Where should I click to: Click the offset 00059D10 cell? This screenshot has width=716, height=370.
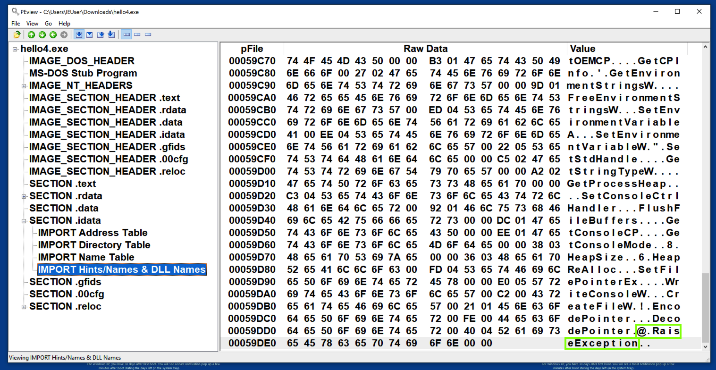click(252, 184)
